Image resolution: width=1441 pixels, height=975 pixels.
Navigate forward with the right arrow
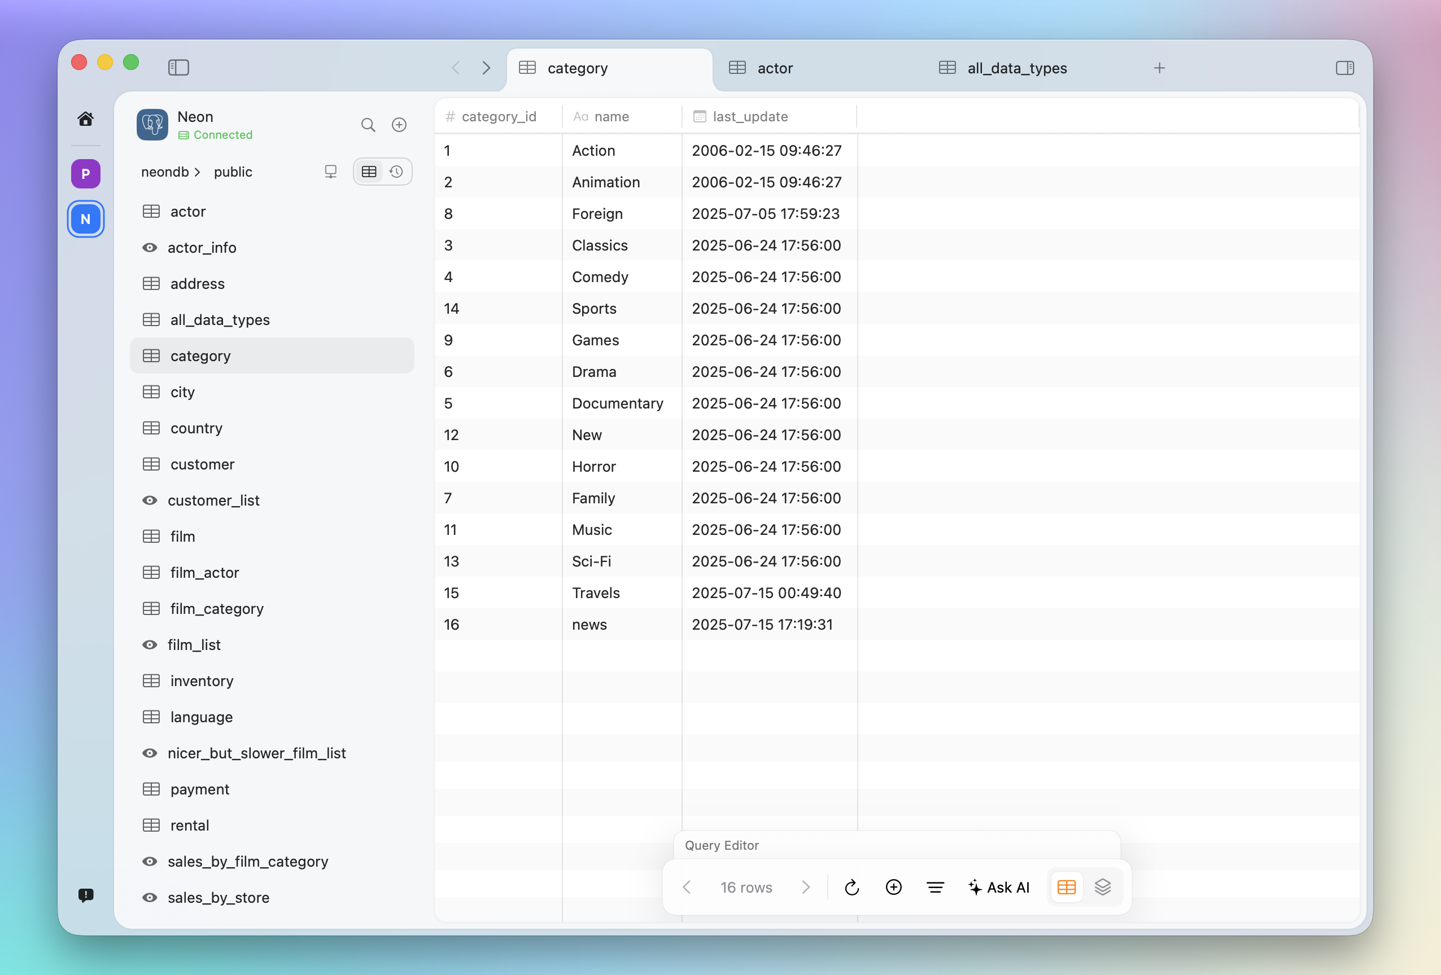486,68
